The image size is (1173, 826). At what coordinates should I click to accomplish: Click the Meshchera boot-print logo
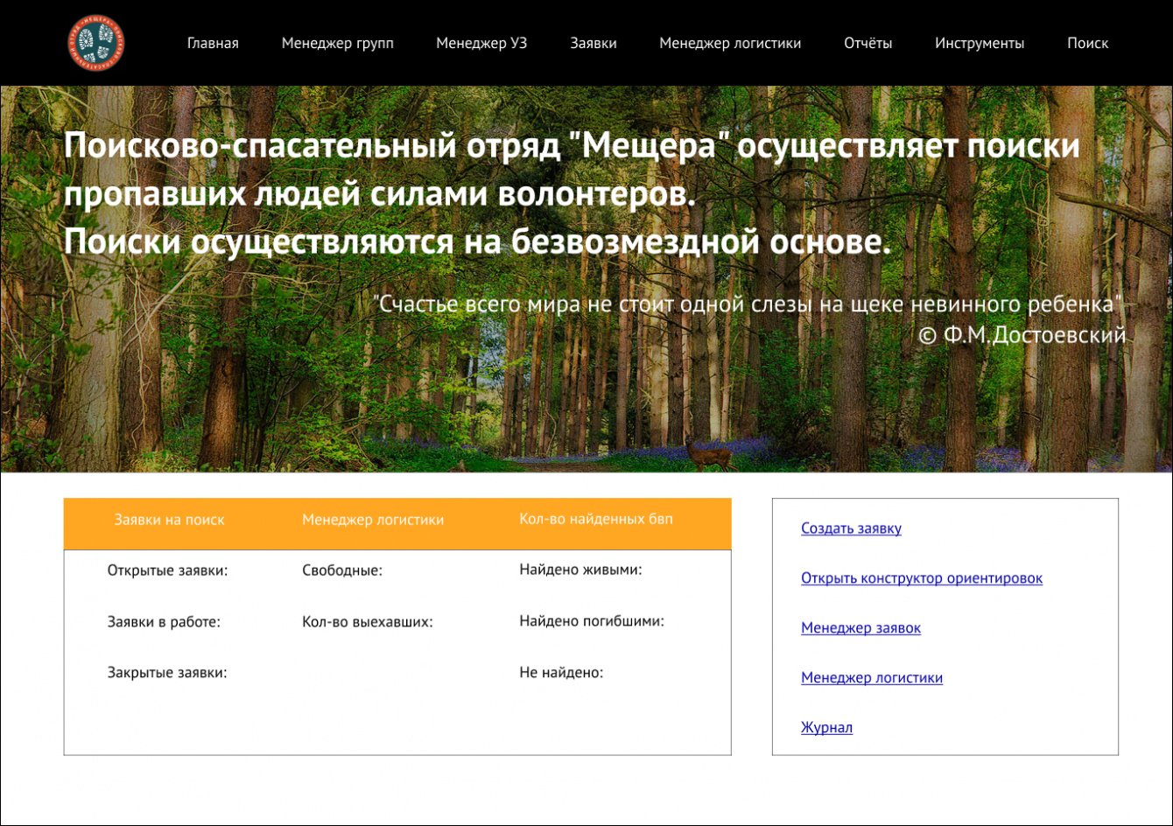(96, 43)
